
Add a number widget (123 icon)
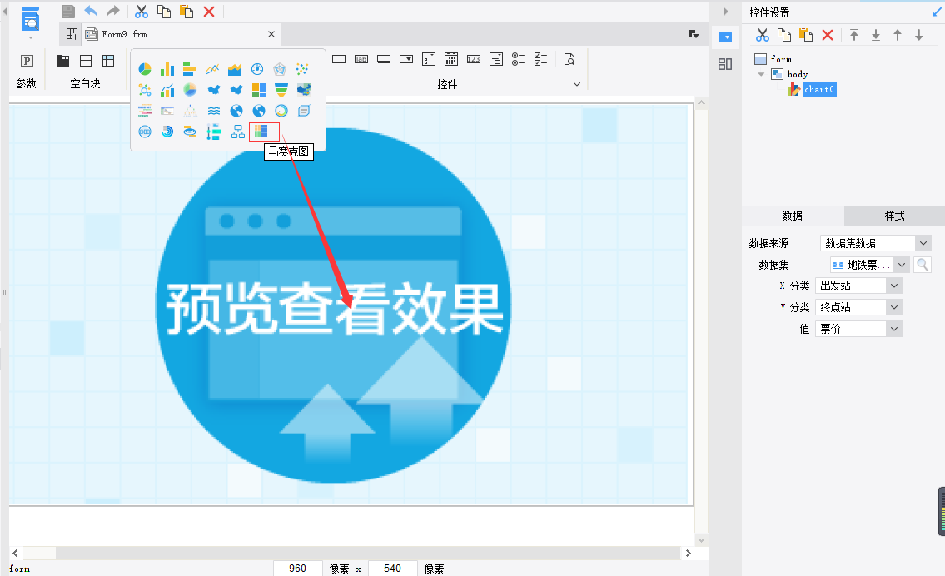[474, 59]
